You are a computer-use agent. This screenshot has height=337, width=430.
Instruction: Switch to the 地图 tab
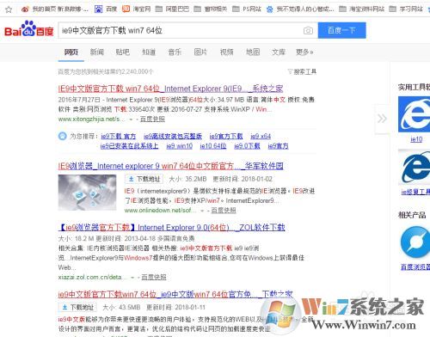[x=253, y=52]
